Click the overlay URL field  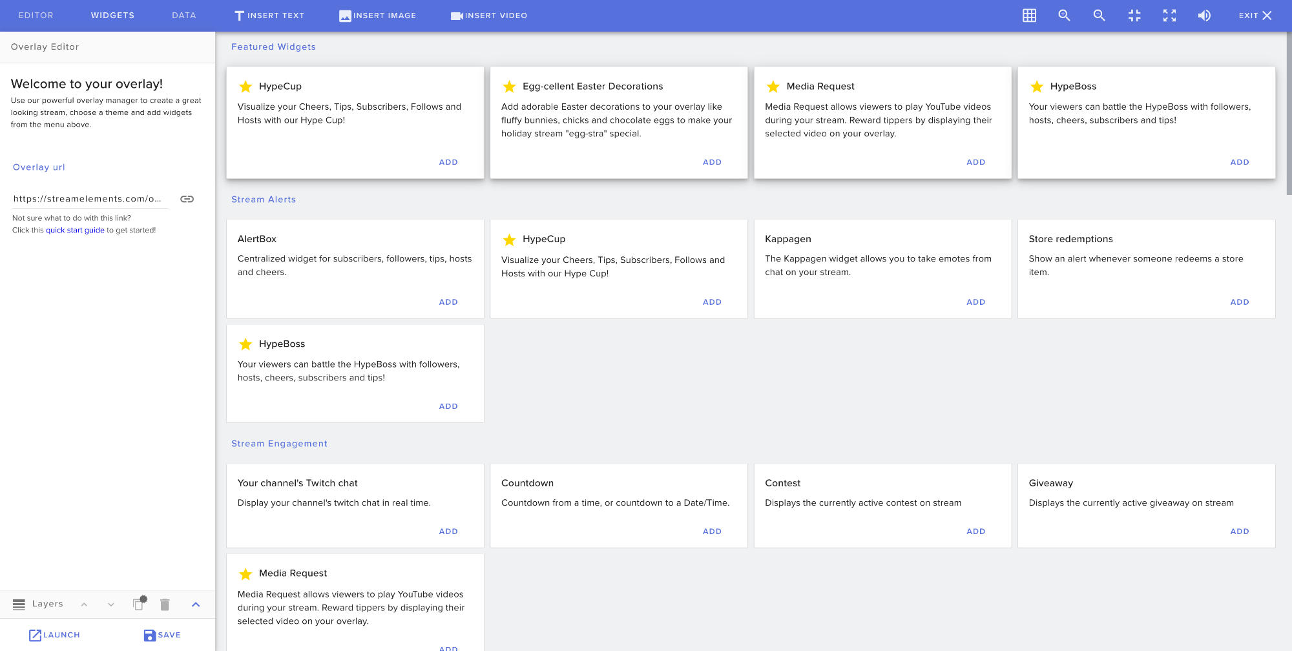click(90, 199)
